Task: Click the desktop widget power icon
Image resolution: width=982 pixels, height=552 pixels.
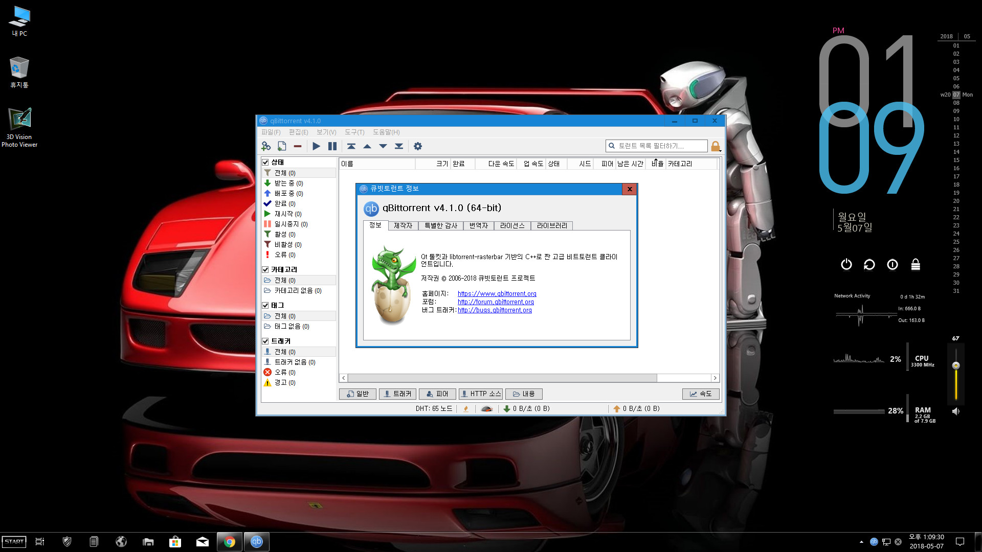Action: [x=846, y=264]
